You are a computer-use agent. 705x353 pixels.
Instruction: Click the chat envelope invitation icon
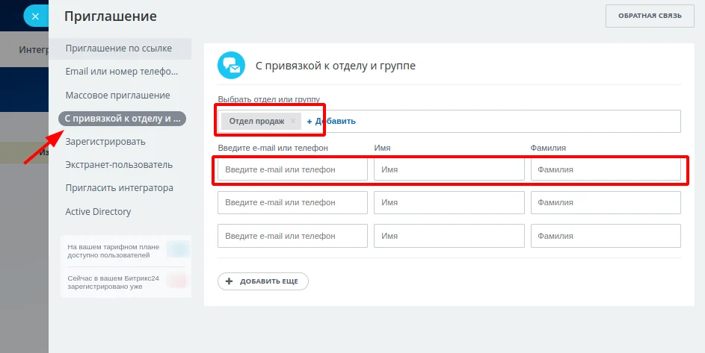(x=231, y=66)
